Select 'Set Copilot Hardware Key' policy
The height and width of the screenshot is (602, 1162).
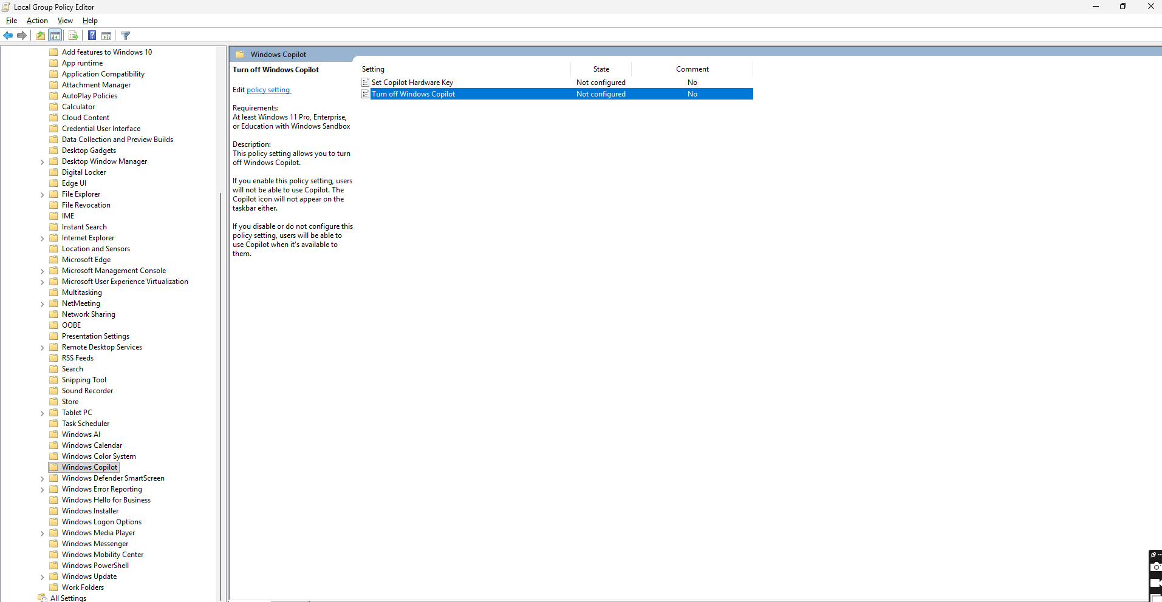coord(412,83)
